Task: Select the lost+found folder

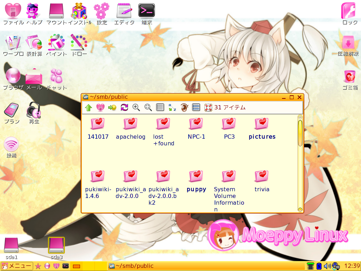Action: pos(164,132)
